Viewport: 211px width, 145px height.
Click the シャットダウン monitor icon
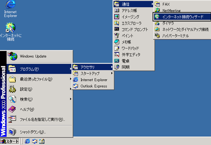(12, 132)
